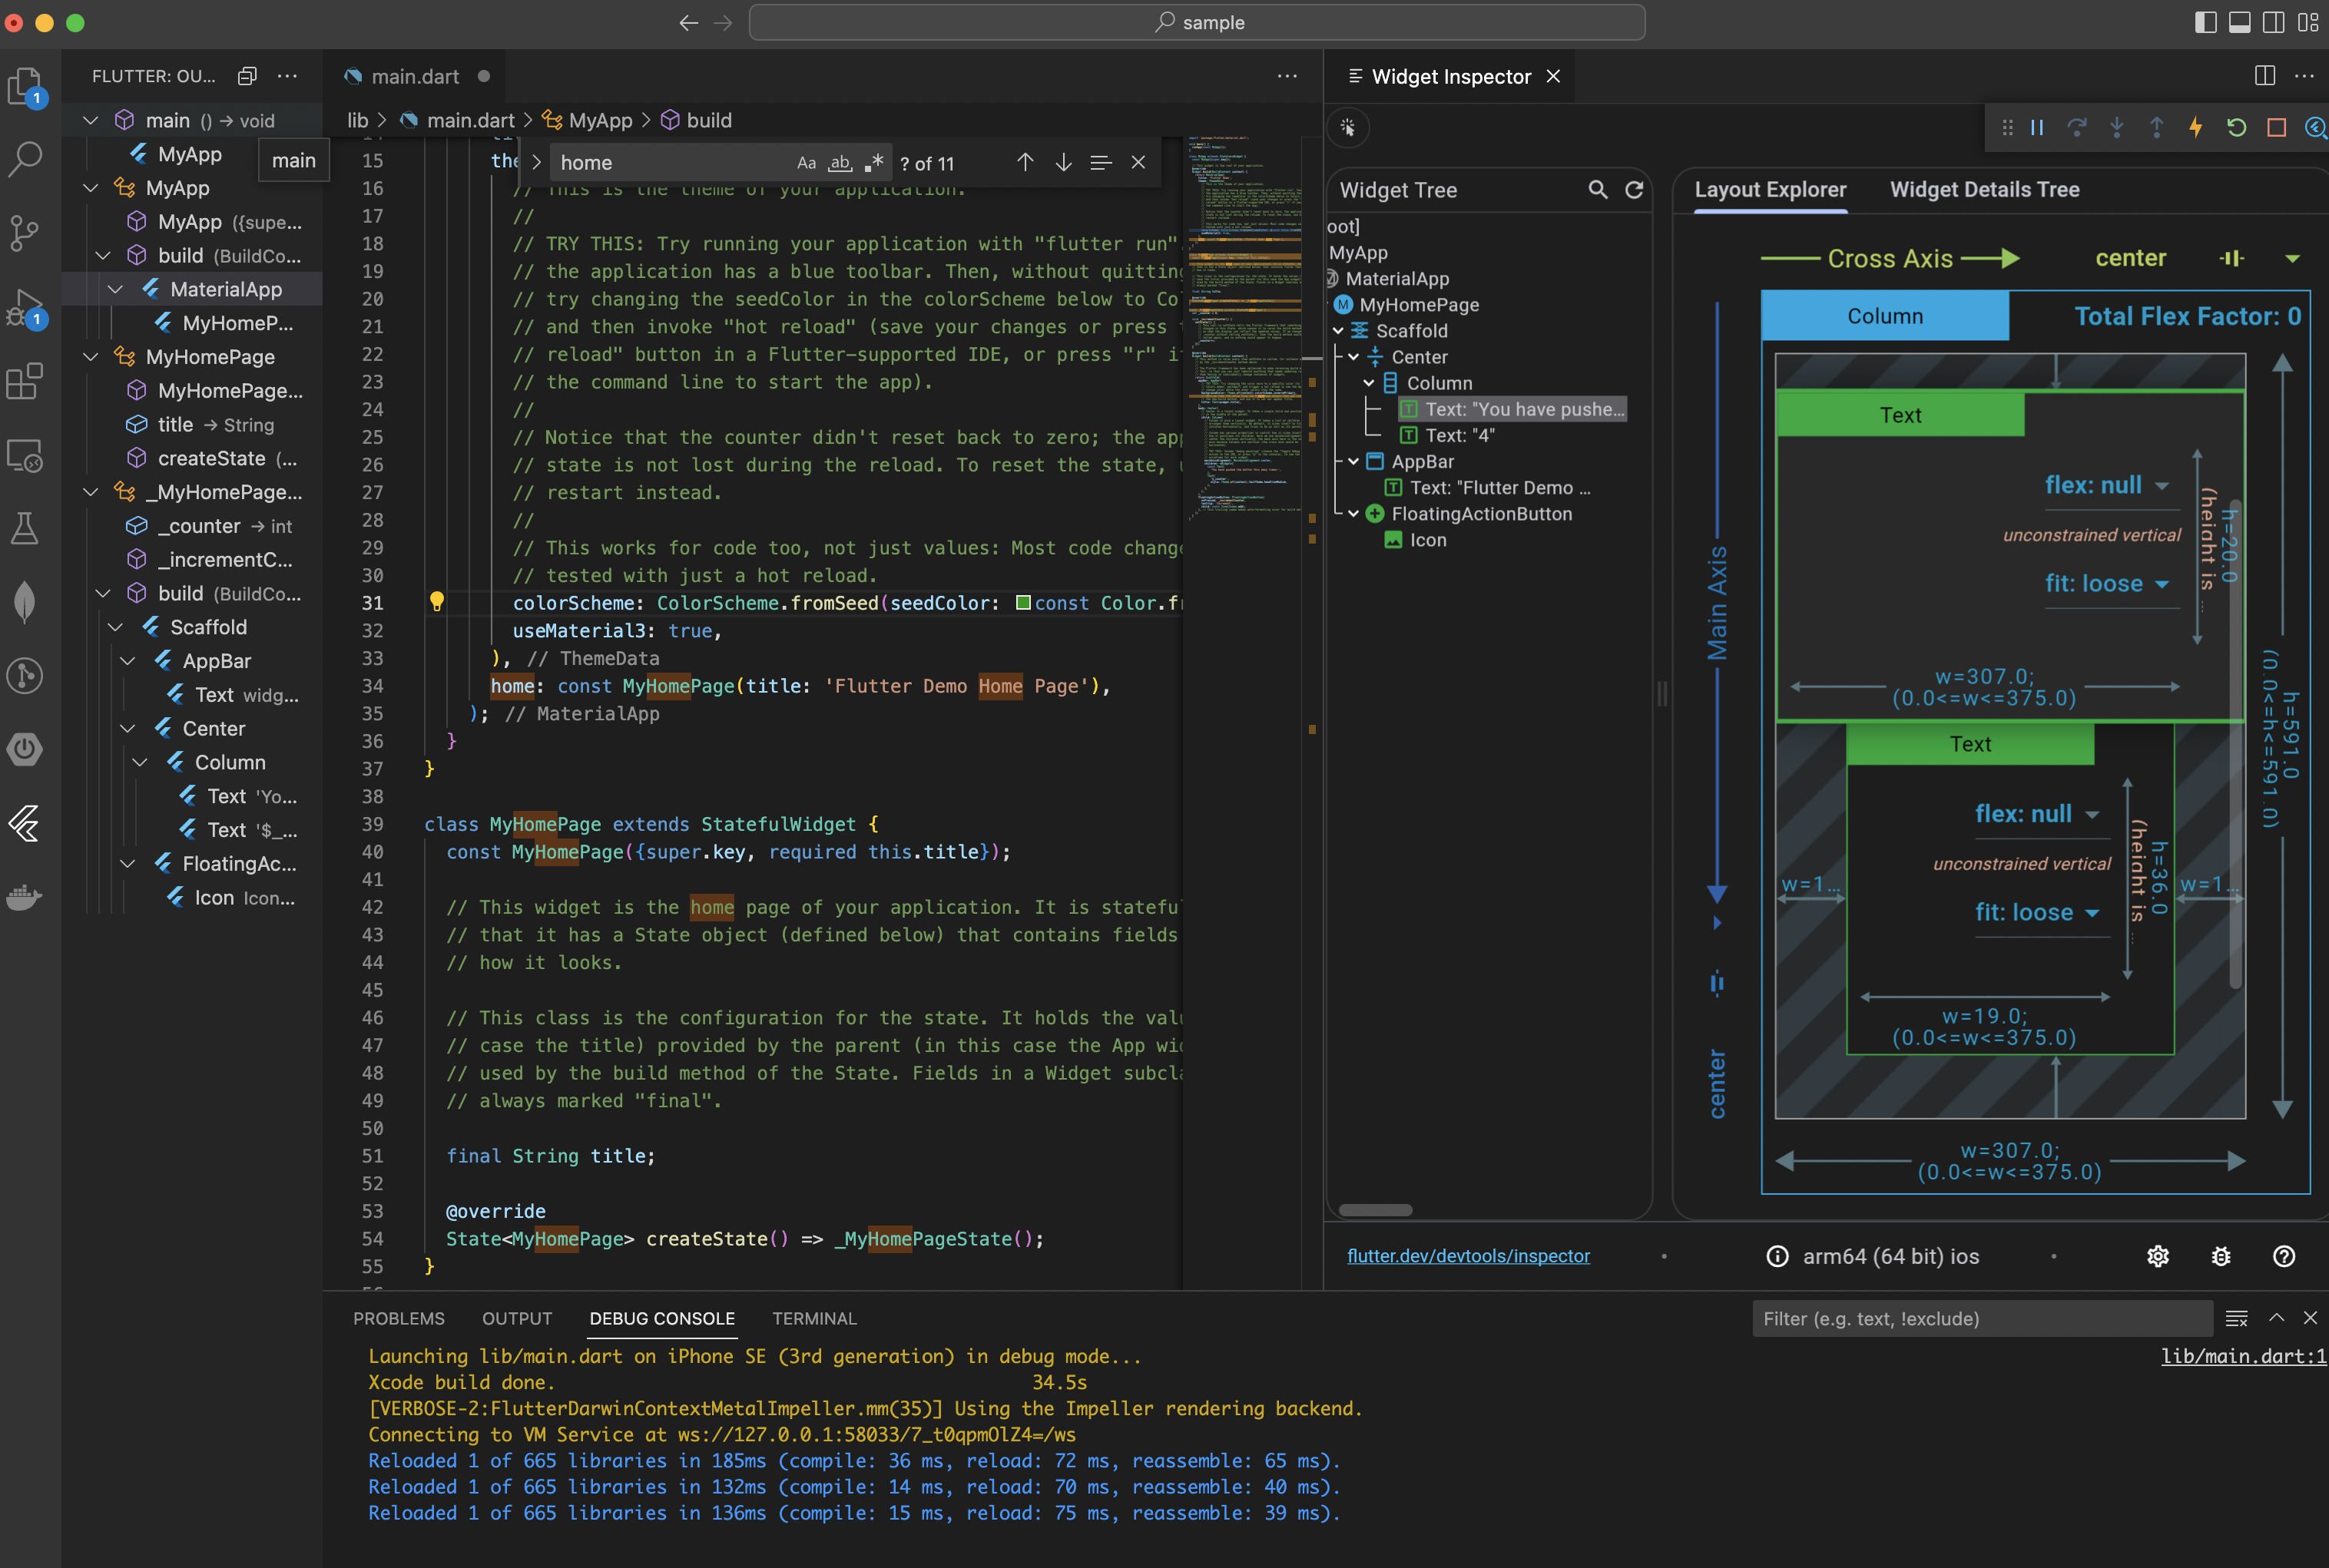Collapse the Scaffold node in Widget Tree

coord(1339,331)
